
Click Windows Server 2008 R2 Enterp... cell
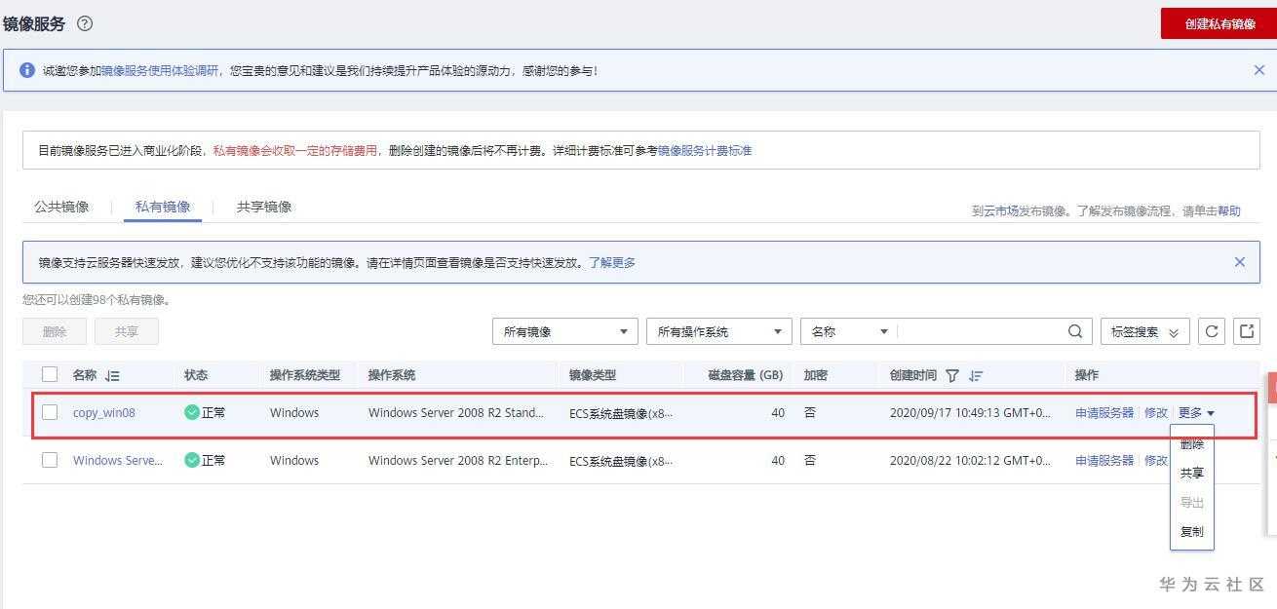[x=458, y=461]
